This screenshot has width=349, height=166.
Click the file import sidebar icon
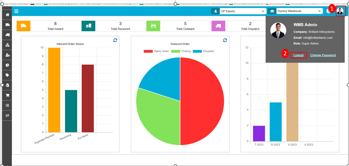[x=7, y=85]
